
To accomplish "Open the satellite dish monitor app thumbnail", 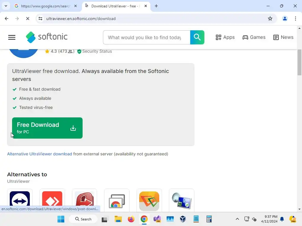I will point(181,200).
